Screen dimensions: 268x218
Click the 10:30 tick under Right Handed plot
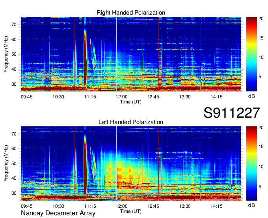(58, 97)
